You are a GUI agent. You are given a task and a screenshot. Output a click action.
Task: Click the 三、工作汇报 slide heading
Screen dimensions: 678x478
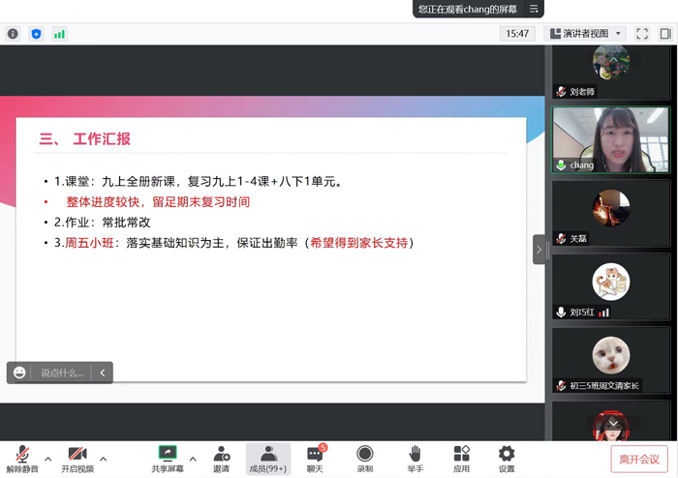[85, 138]
